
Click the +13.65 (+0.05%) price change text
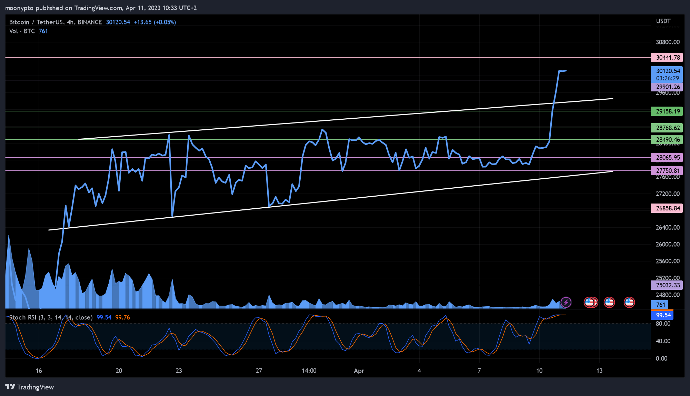pyautogui.click(x=155, y=22)
